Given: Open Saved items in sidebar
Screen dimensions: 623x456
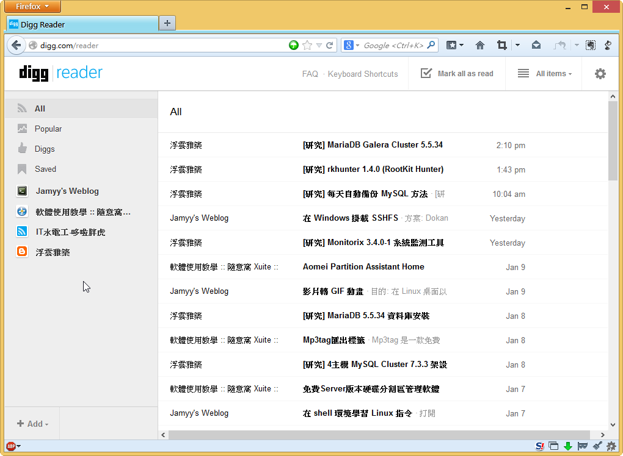Looking at the screenshot, I should tap(81, 169).
